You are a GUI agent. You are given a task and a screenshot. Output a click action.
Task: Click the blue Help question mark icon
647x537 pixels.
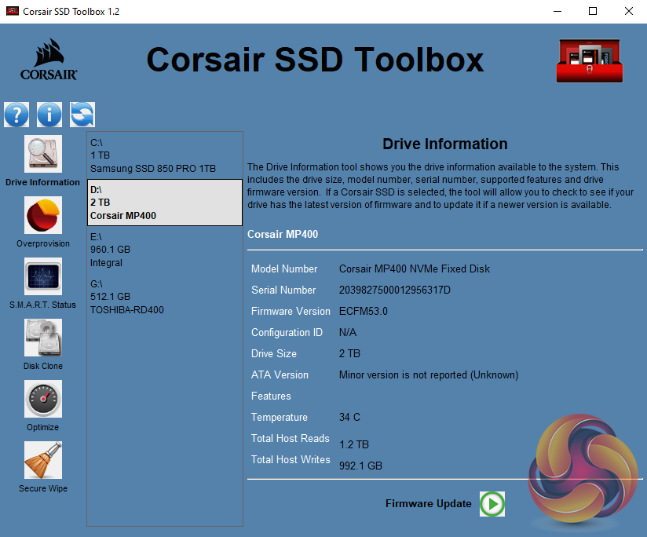pos(16,115)
